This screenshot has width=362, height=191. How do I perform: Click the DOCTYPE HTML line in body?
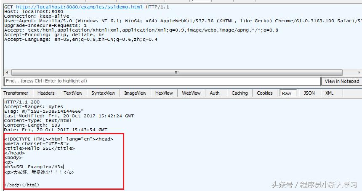coord(59,139)
